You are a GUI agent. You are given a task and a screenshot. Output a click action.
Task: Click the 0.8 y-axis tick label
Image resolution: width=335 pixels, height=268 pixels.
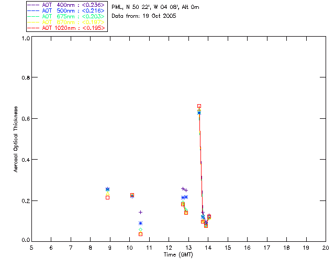click(26, 77)
